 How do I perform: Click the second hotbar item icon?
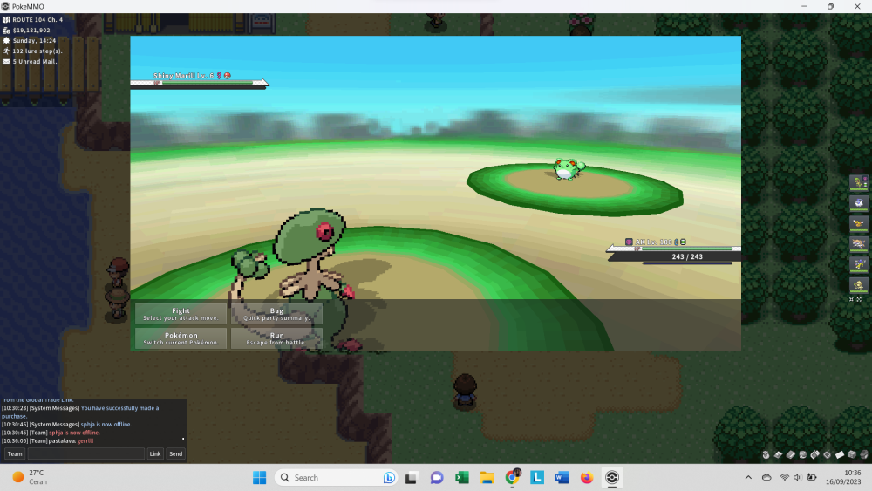click(778, 455)
